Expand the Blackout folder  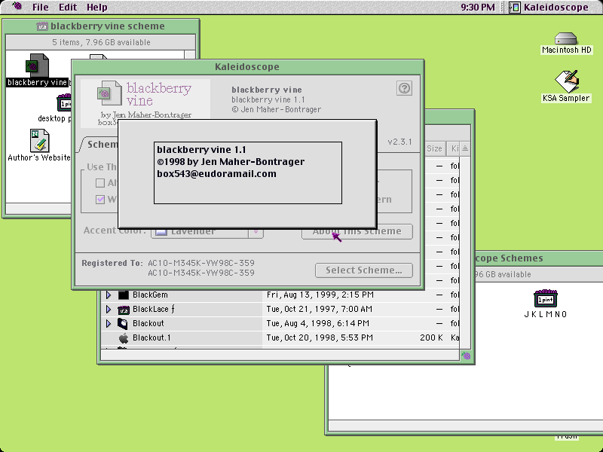tap(109, 323)
